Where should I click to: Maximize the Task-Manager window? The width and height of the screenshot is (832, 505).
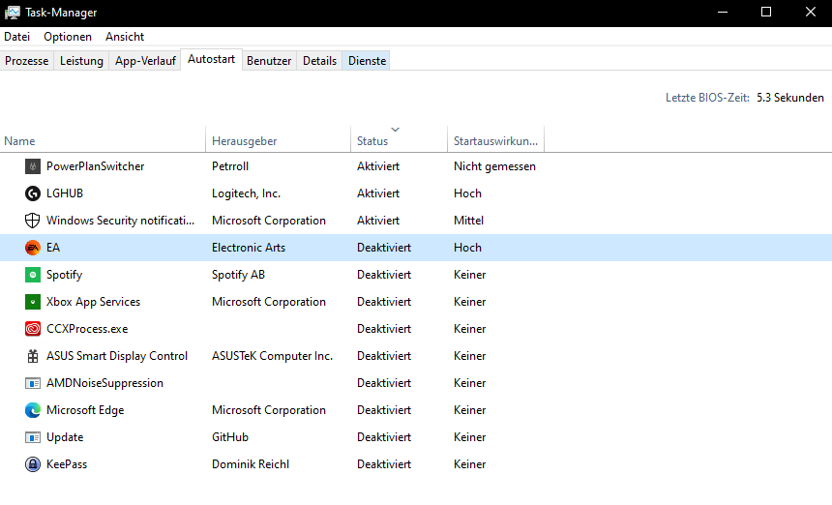coord(766,13)
